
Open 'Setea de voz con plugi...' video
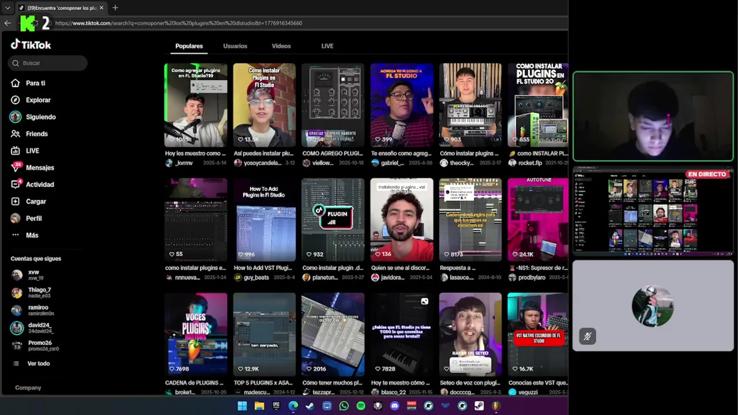(470, 334)
